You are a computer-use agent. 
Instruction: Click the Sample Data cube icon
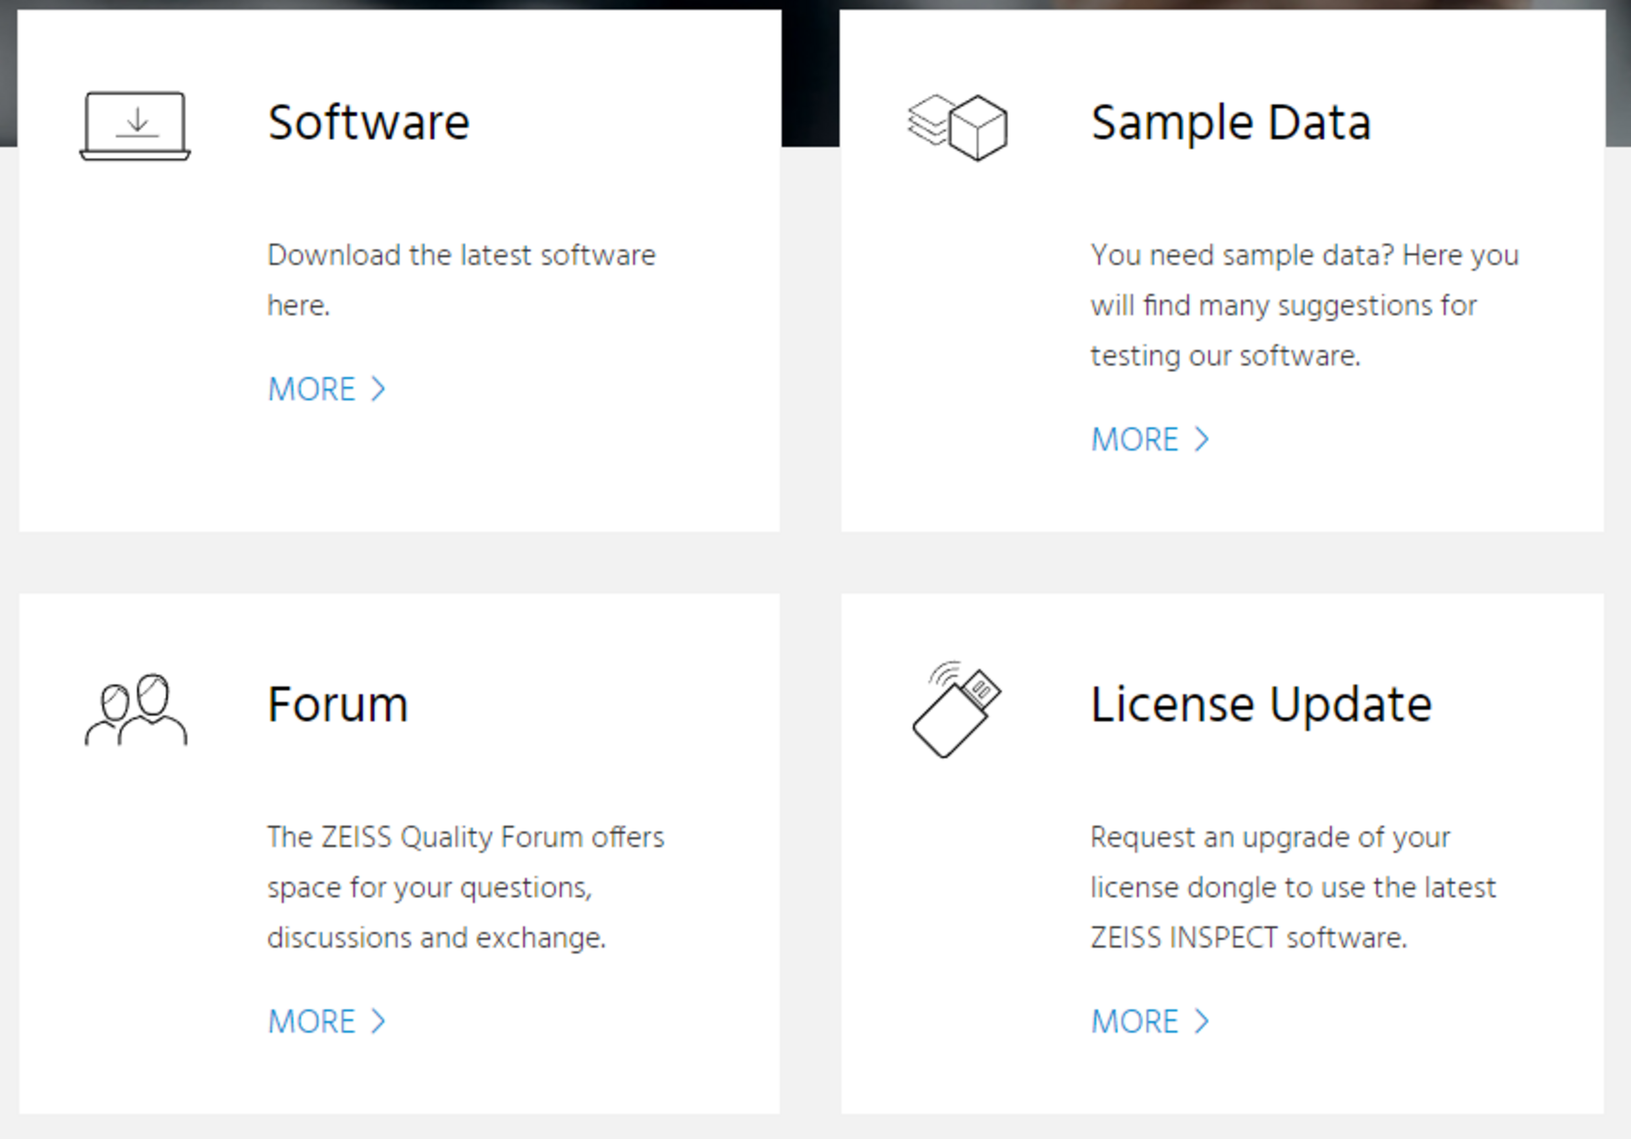tap(957, 127)
